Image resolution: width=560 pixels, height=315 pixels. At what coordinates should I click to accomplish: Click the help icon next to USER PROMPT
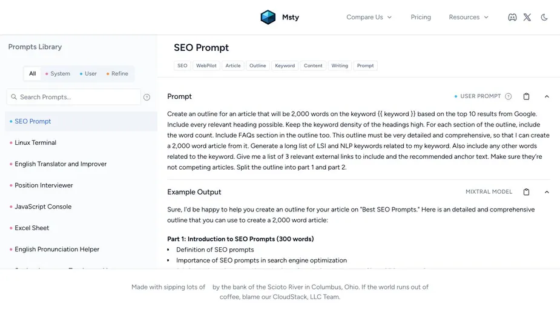click(x=509, y=96)
